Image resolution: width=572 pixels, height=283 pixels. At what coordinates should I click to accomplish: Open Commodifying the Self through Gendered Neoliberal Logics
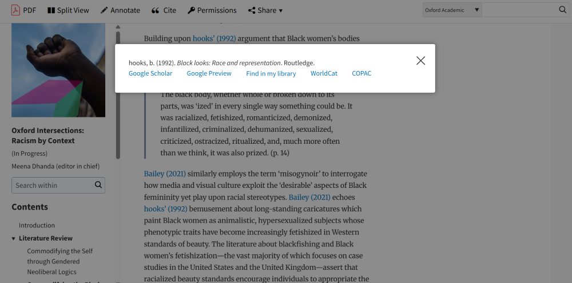pos(60,261)
